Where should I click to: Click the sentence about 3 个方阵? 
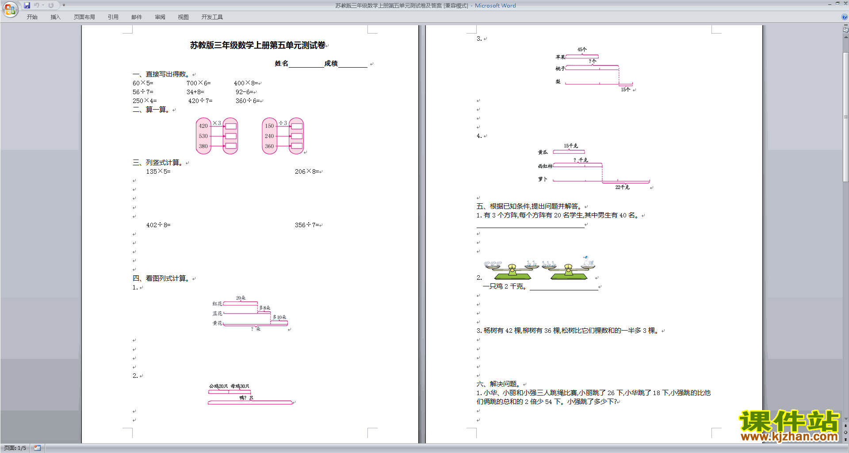click(558, 215)
